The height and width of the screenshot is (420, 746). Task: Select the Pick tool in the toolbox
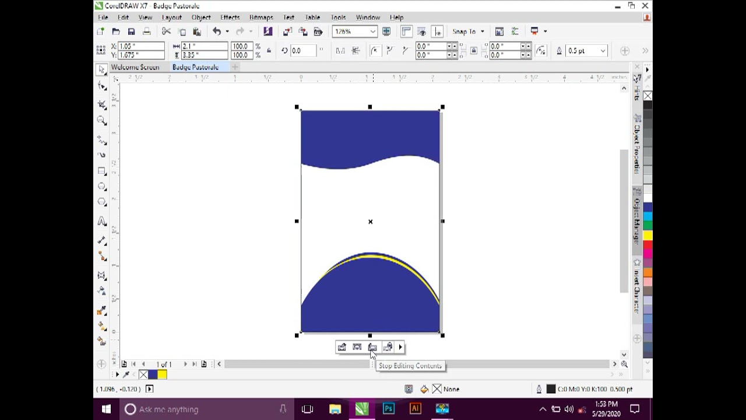[x=102, y=69]
